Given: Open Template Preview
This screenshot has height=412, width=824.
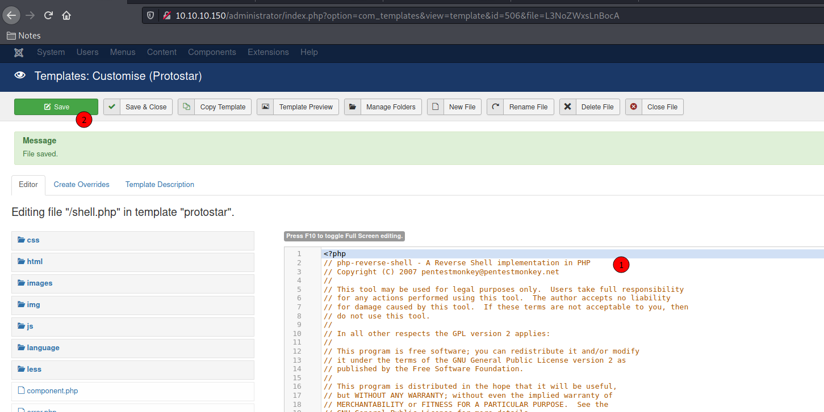Looking at the screenshot, I should pyautogui.click(x=298, y=107).
